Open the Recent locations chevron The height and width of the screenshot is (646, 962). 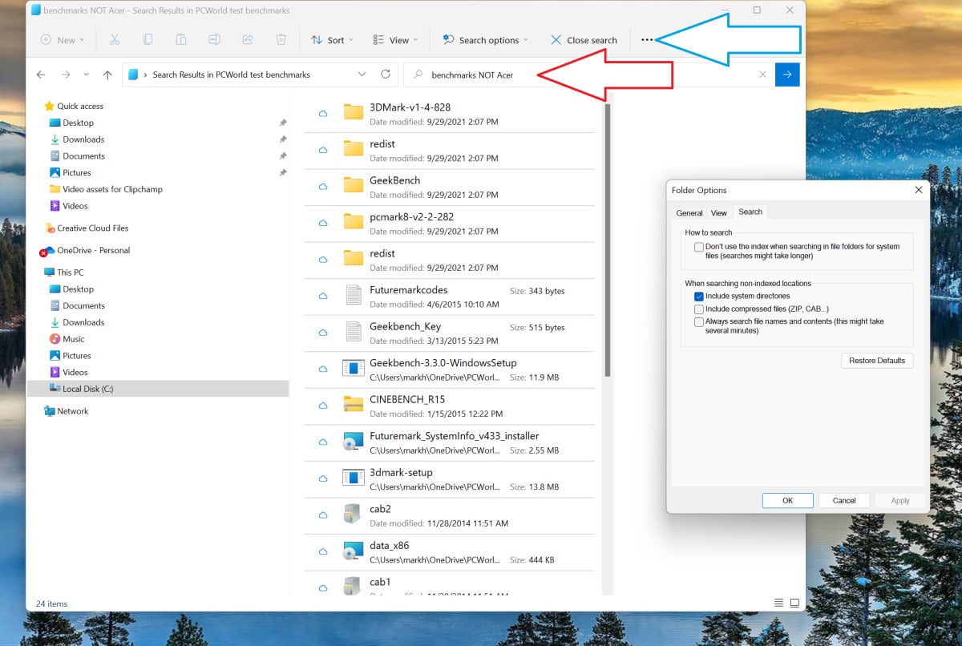click(87, 75)
